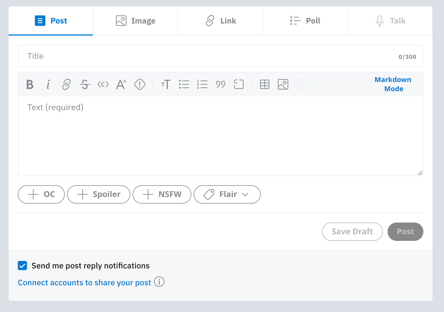
Task: Insert a quote block
Action: pos(221,85)
